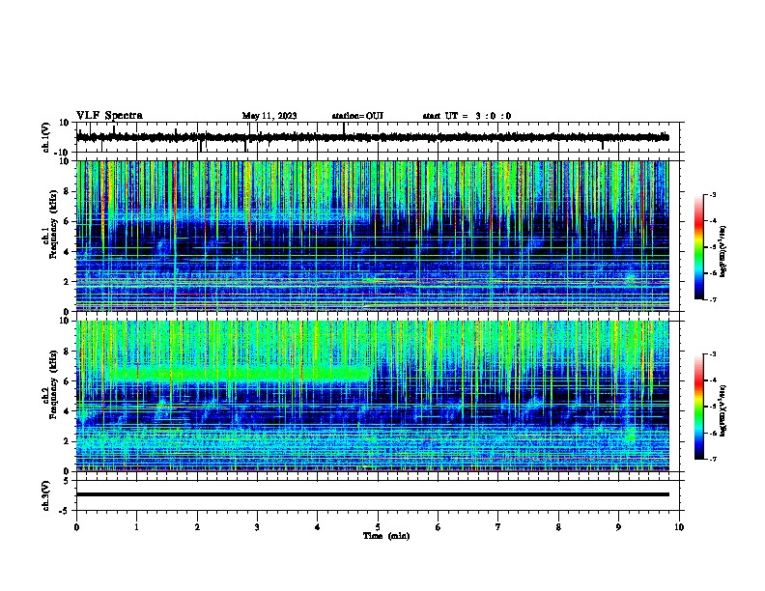Viewport: 765px width, 591px height.
Task: Click the ch.3 flat black voltage trace
Action: tap(372, 494)
